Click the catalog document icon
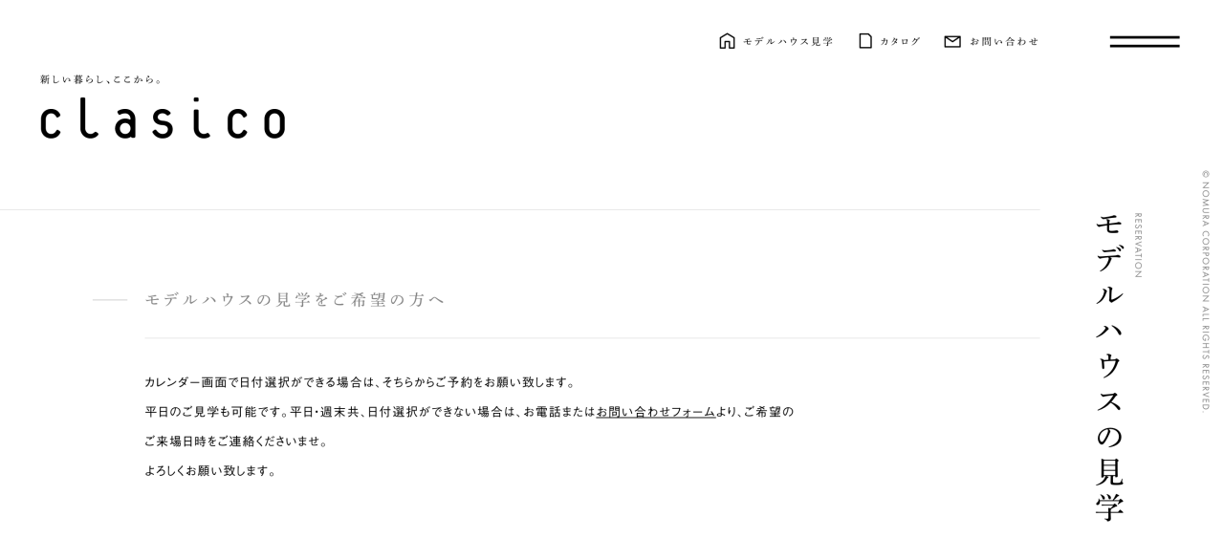1224x560 pixels. (x=865, y=41)
